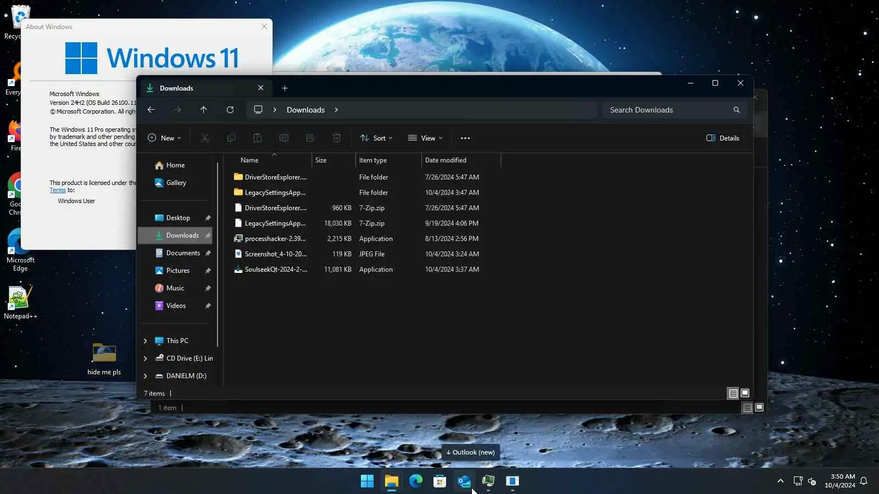Show hidden system tray icons

coord(780,481)
